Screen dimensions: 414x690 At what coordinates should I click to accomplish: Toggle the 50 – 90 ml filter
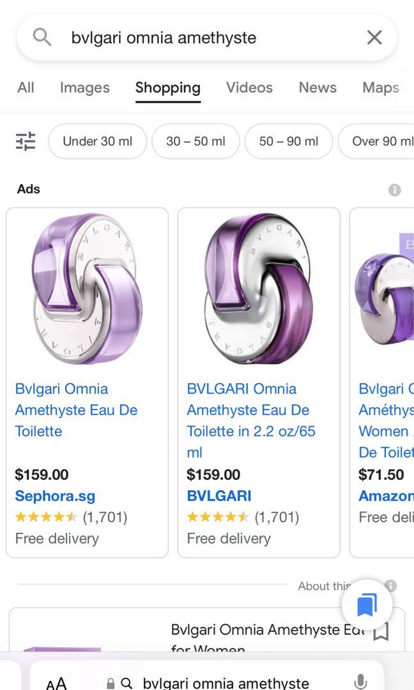click(288, 141)
